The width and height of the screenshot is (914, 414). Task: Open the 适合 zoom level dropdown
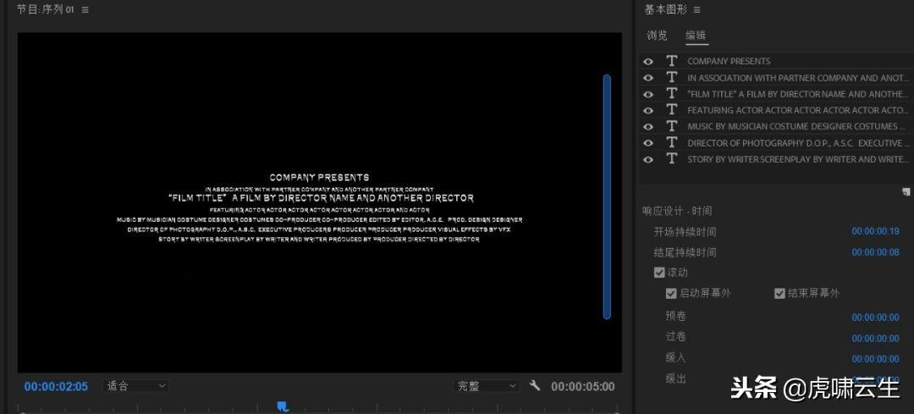(x=135, y=386)
